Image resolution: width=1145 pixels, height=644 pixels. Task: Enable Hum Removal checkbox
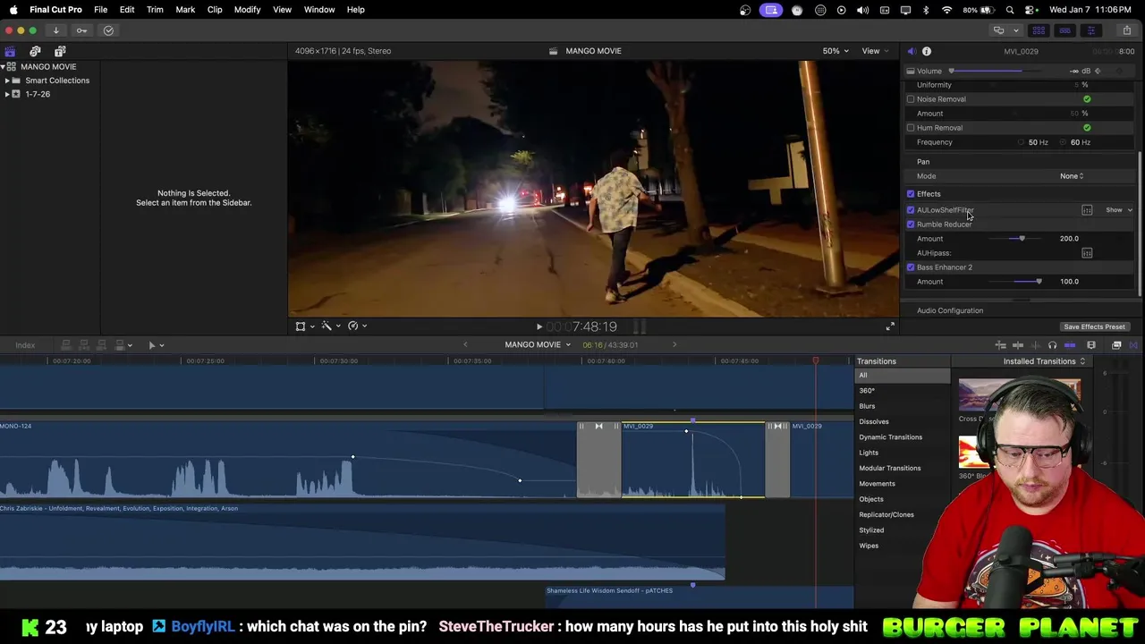point(911,128)
